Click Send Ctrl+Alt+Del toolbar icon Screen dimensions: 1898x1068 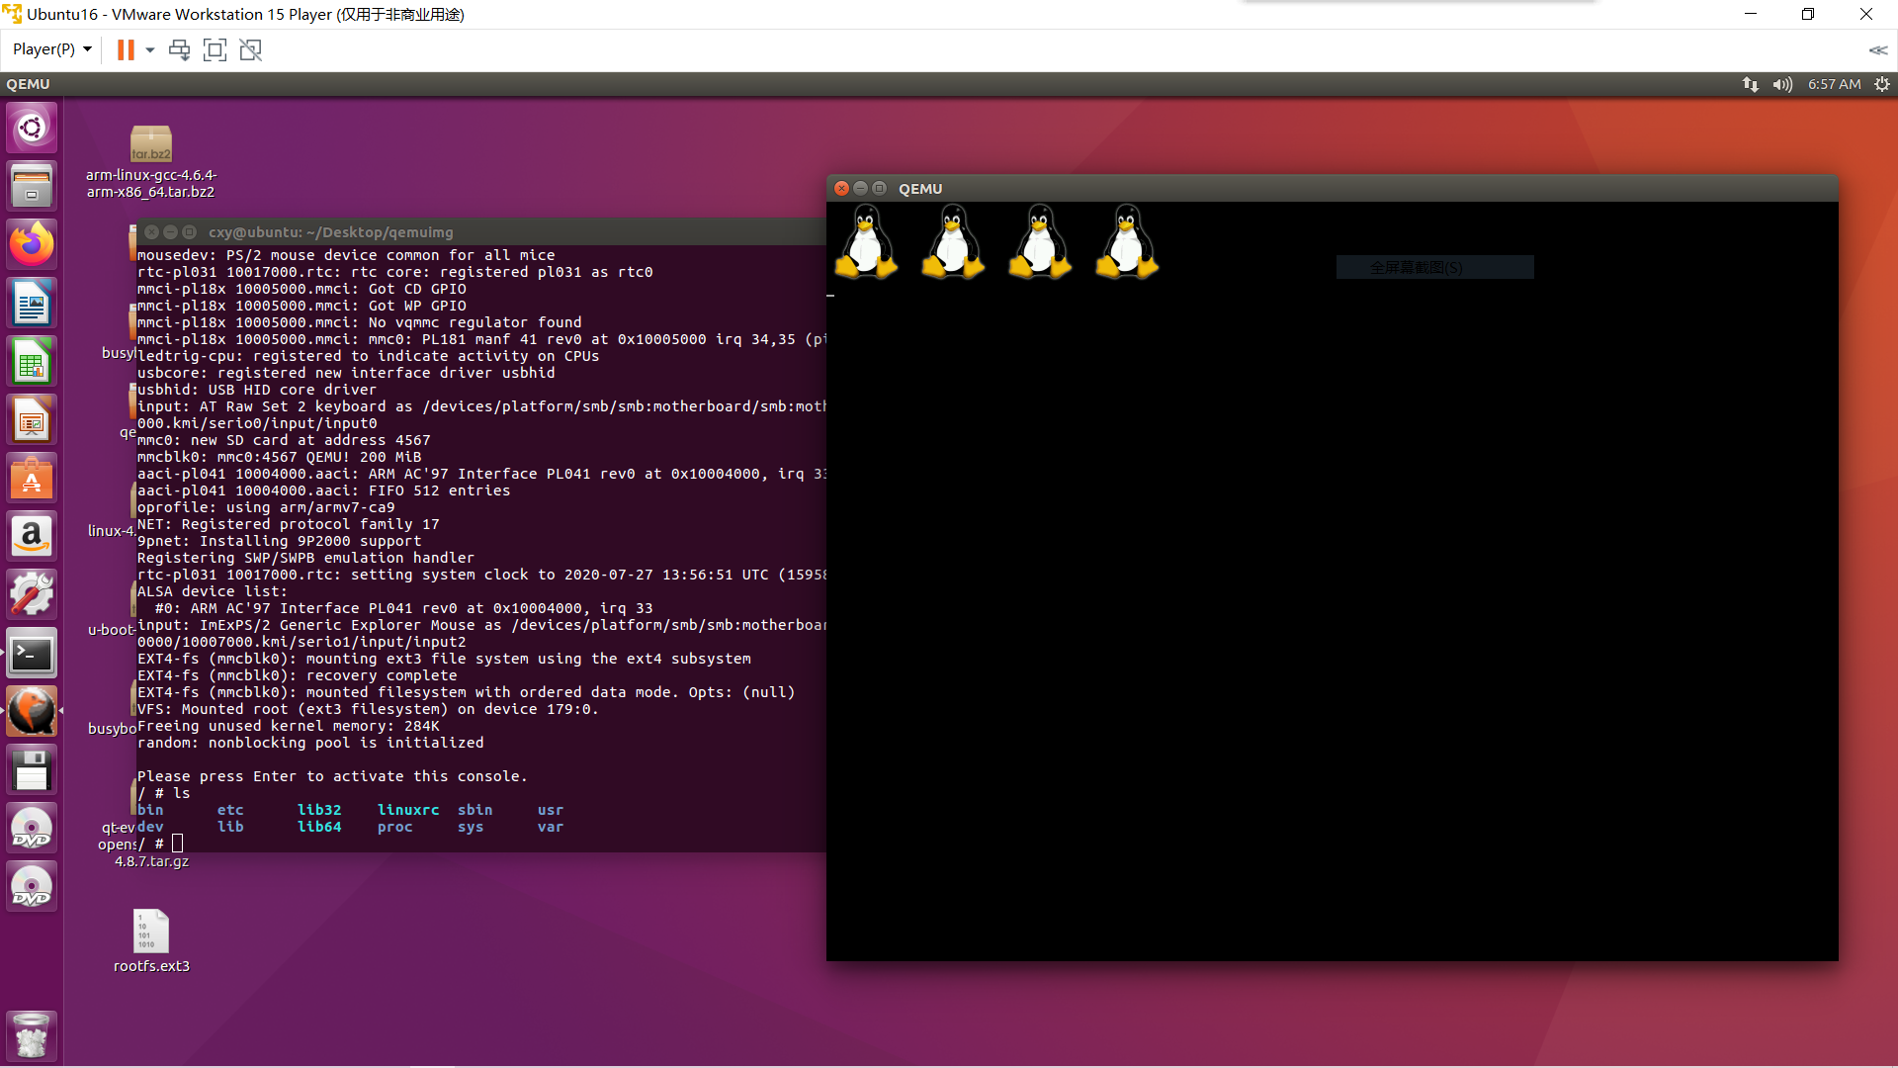click(179, 49)
